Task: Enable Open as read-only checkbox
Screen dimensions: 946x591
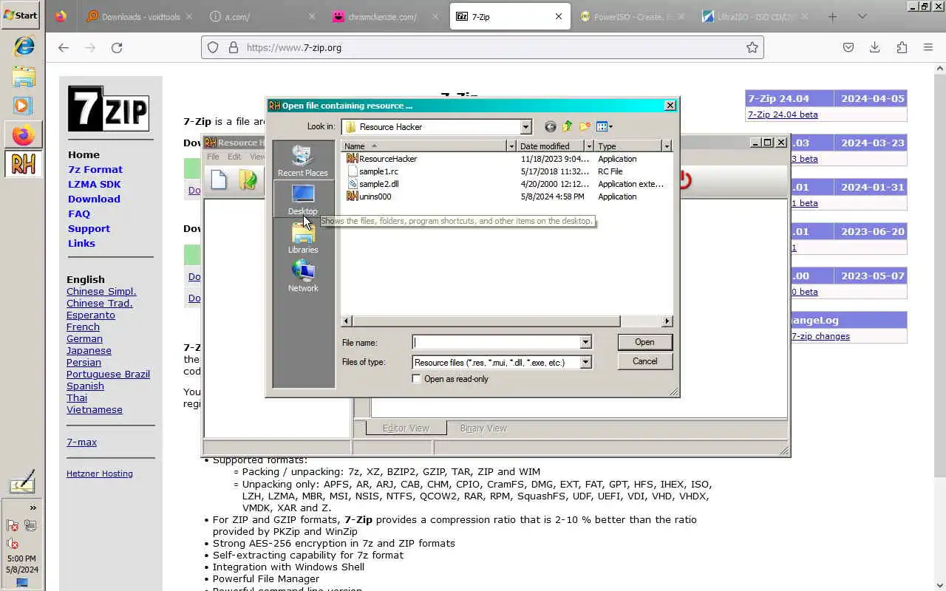Action: coord(416,379)
